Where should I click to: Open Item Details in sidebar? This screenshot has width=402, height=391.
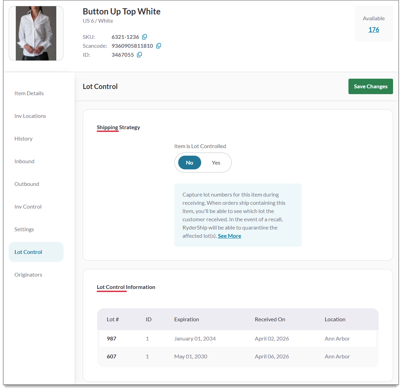(29, 93)
